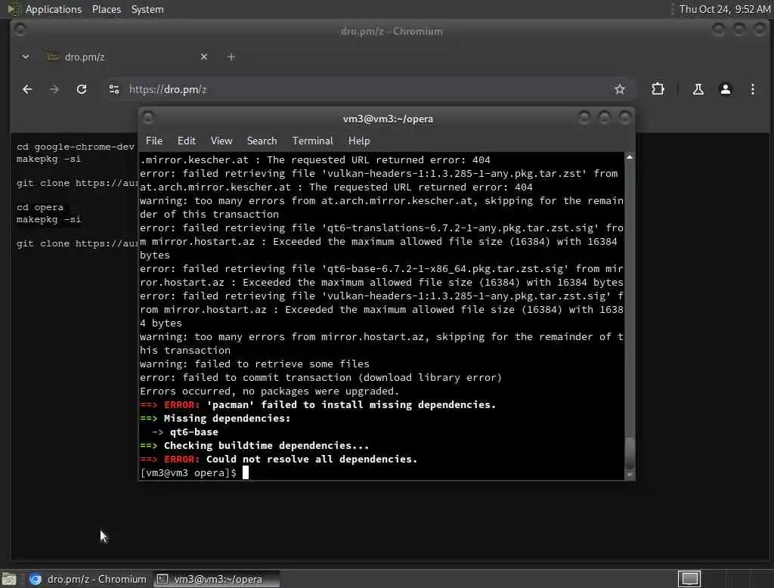Reload the dro.pm/z page
Viewport: 774px width, 588px height.
[x=82, y=89]
